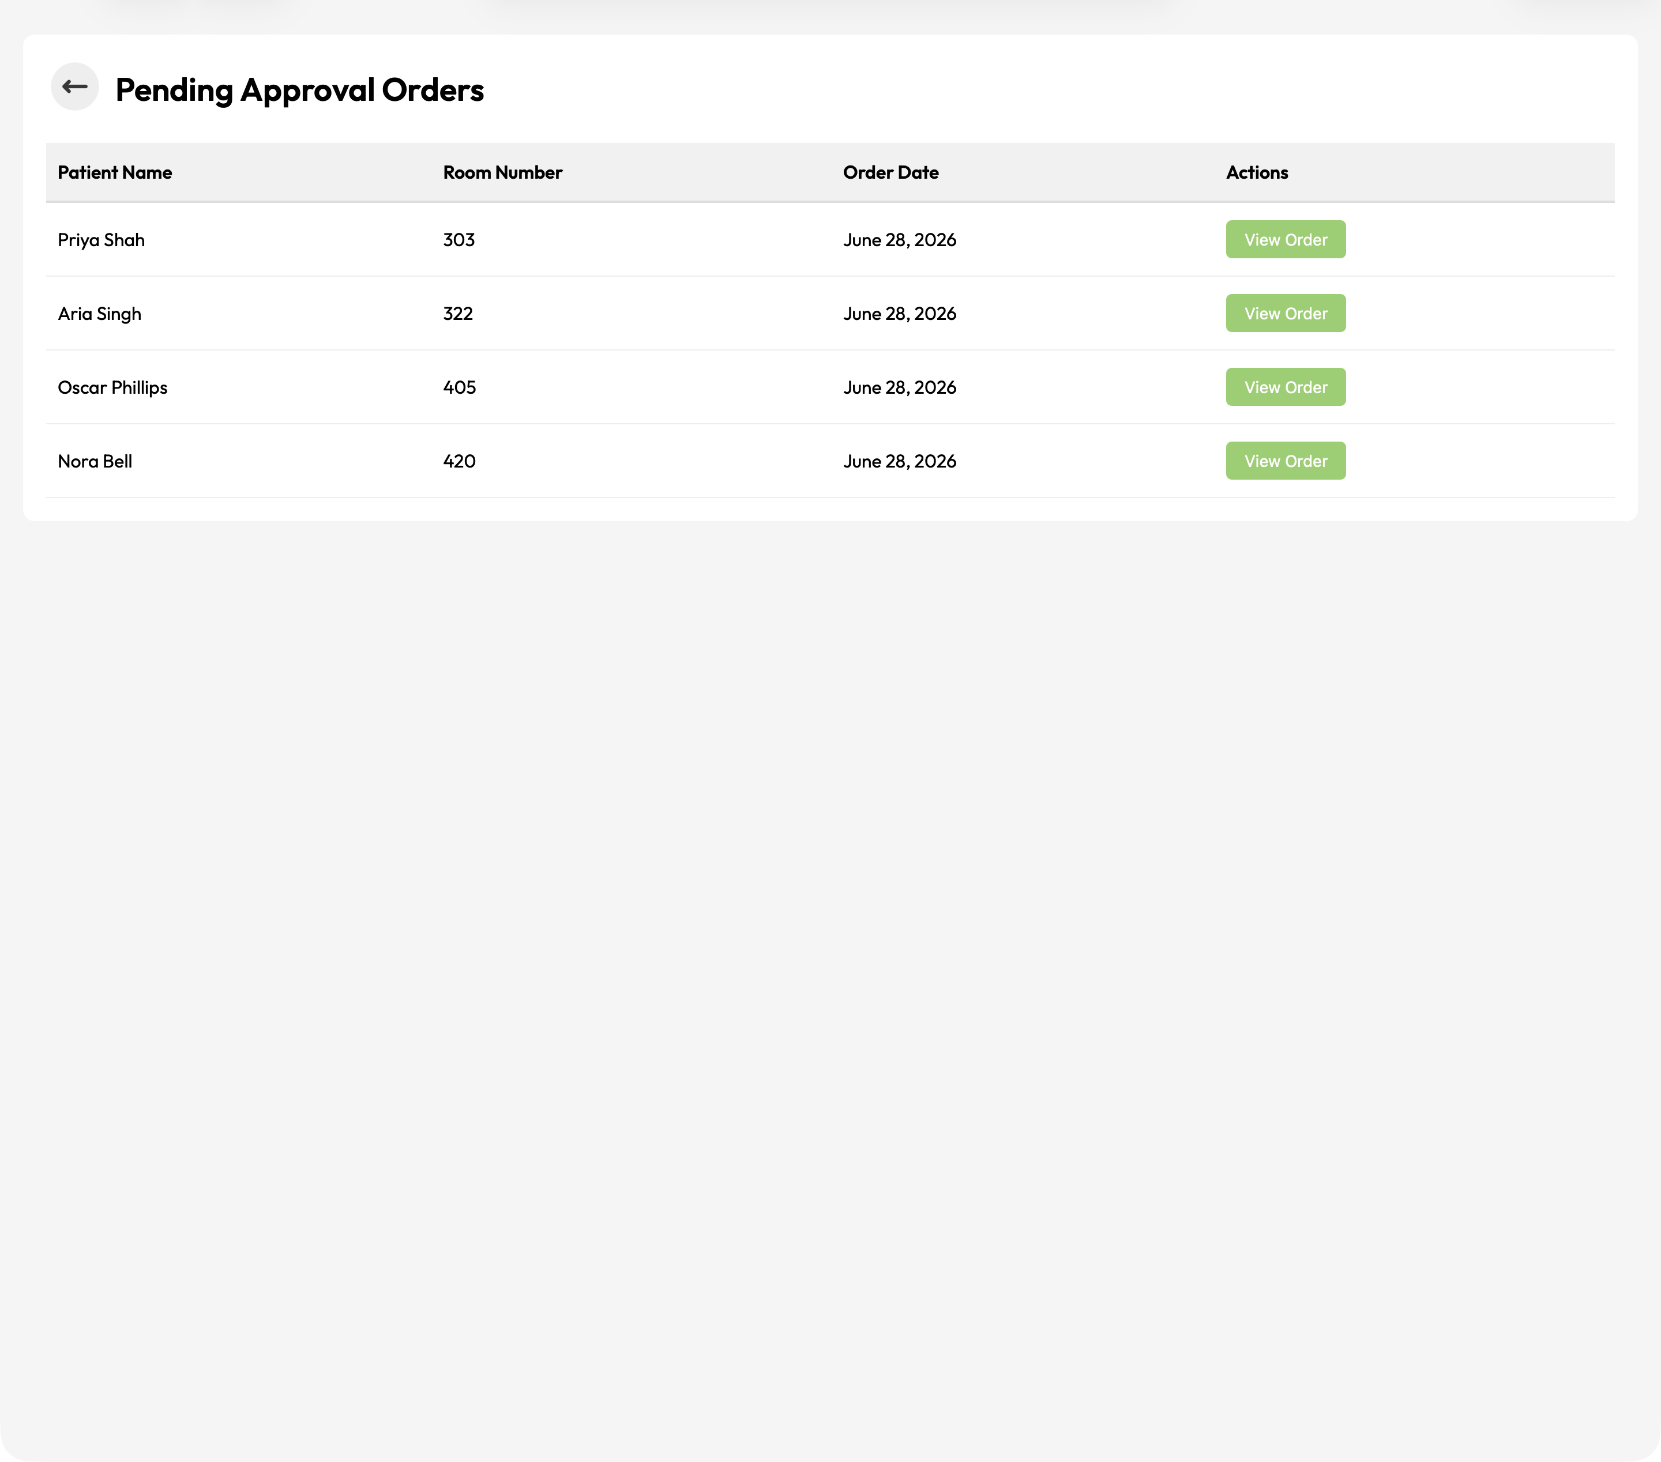Click room number 303
Screen dimensions: 1661x1462
[x=459, y=240]
